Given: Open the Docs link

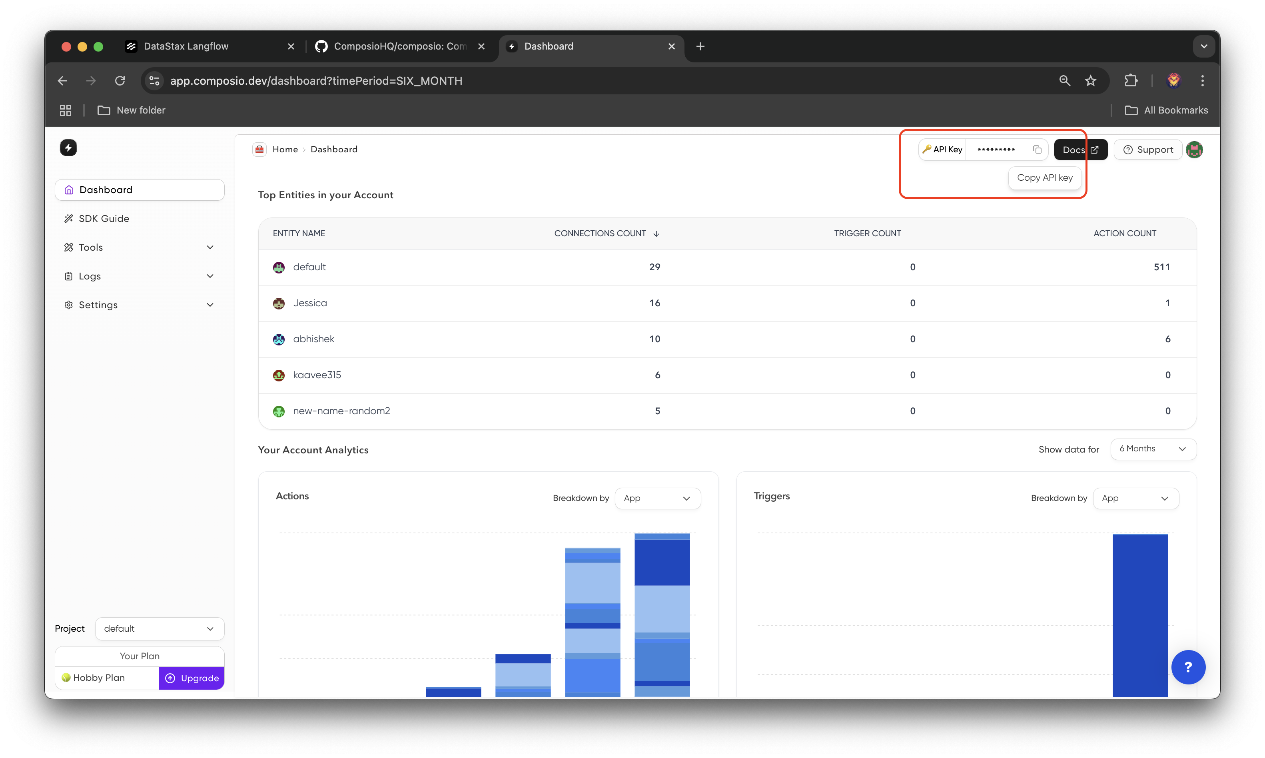Looking at the screenshot, I should click(x=1079, y=150).
